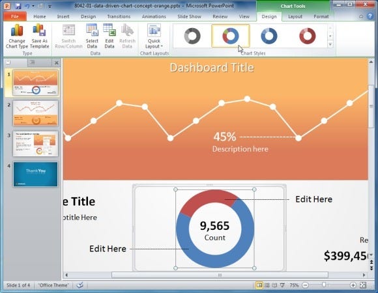This screenshot has width=378, height=293.
Task: Open the Insert ribbon tab
Action: [x=63, y=16]
